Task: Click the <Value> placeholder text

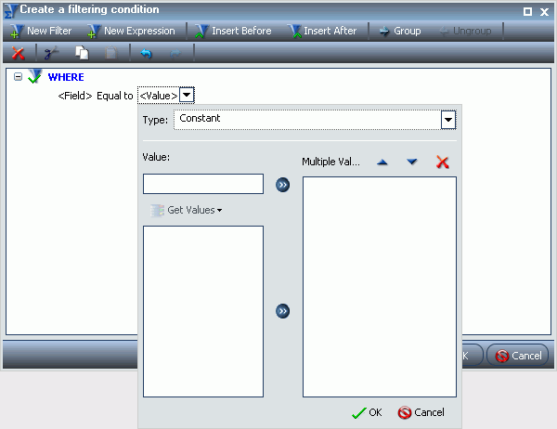Action: point(159,96)
